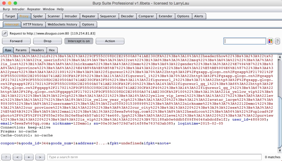Open the Help menu
Screen dimensions: 282x161
60,9
